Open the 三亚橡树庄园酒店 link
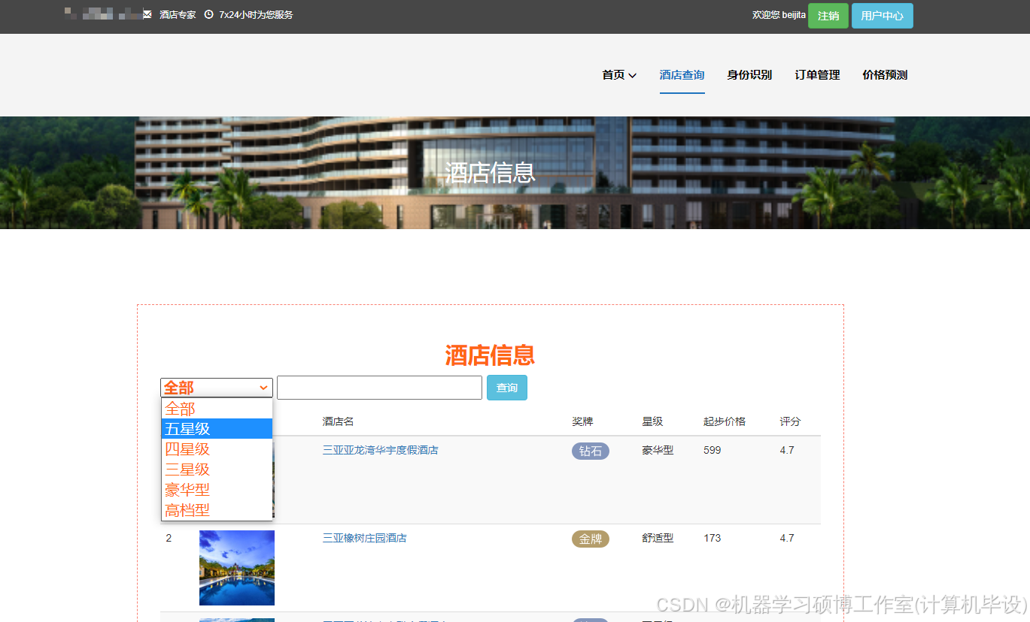This screenshot has height=622, width=1030. click(365, 538)
